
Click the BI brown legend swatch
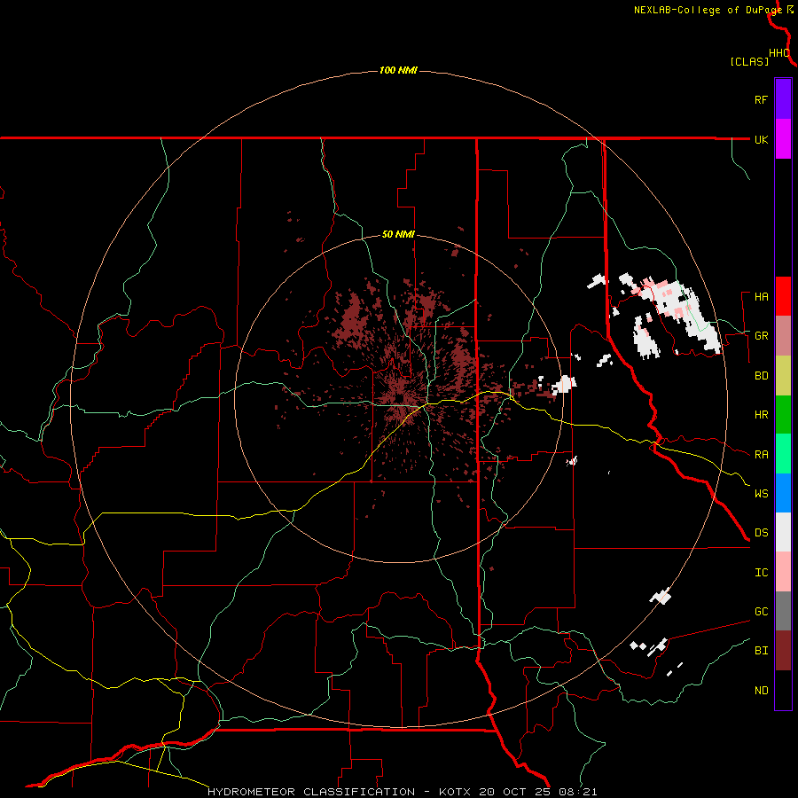click(783, 651)
